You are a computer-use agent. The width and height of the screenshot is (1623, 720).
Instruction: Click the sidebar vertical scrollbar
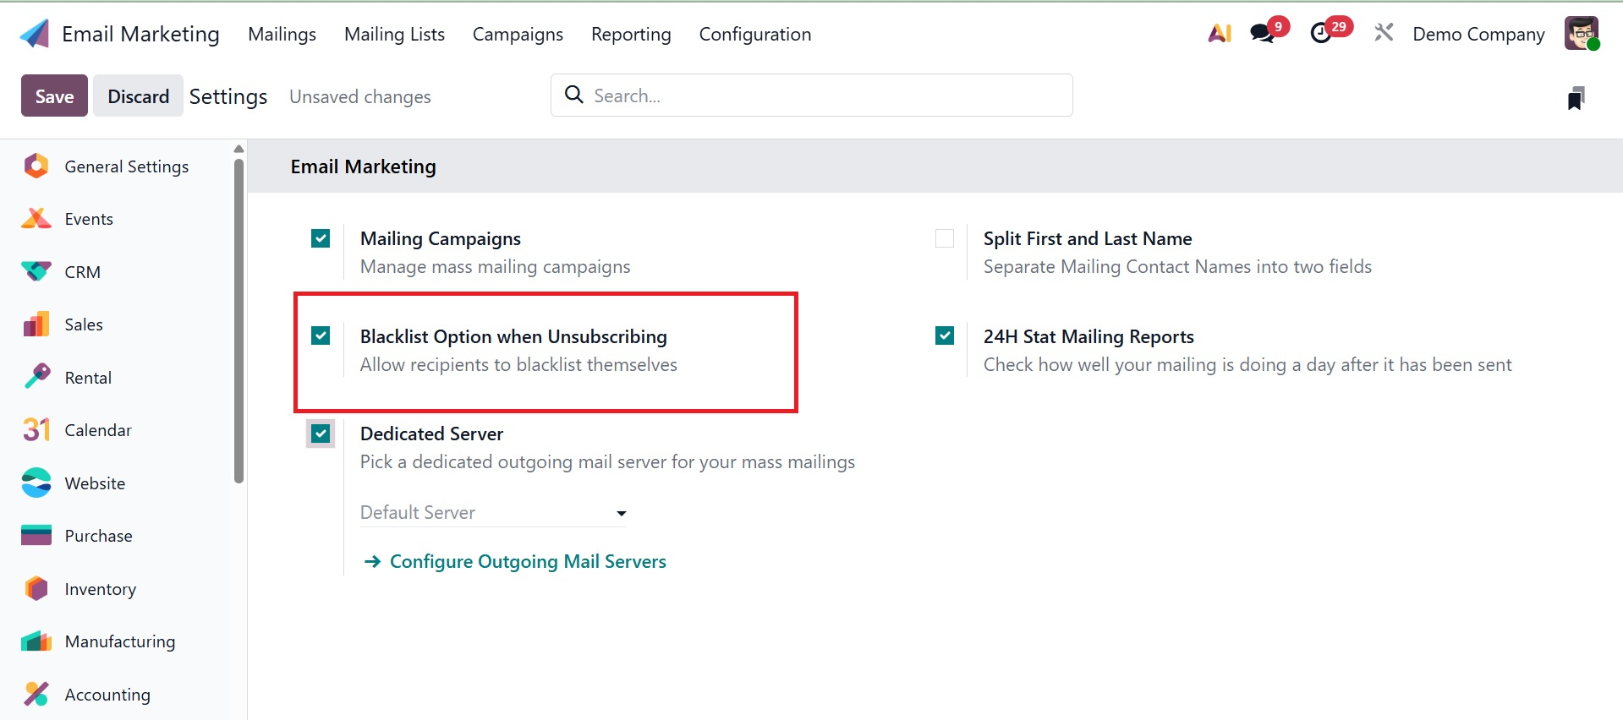tap(239, 321)
